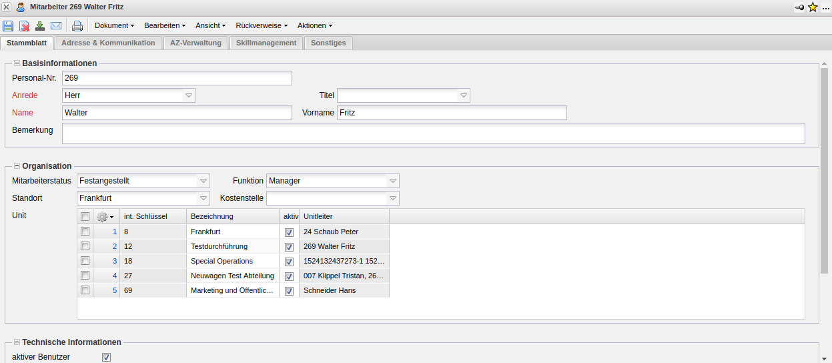Select the row checkbox for Special Operations
Image resolution: width=832 pixels, height=363 pixels.
click(85, 261)
